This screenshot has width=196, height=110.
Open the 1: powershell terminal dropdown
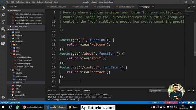click(158, 91)
